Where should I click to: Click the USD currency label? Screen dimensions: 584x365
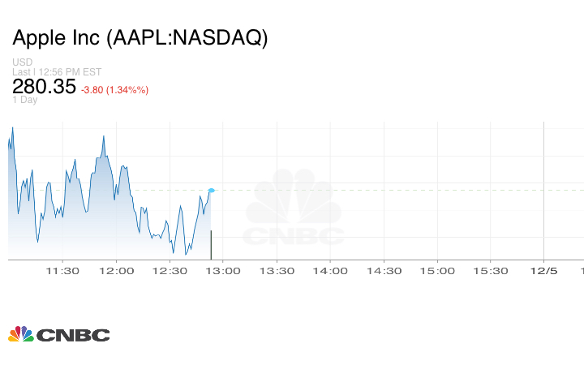coord(22,62)
